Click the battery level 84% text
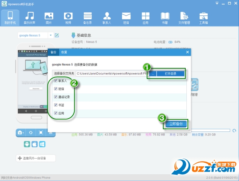This screenshot has width=239, height=181. tap(178, 42)
